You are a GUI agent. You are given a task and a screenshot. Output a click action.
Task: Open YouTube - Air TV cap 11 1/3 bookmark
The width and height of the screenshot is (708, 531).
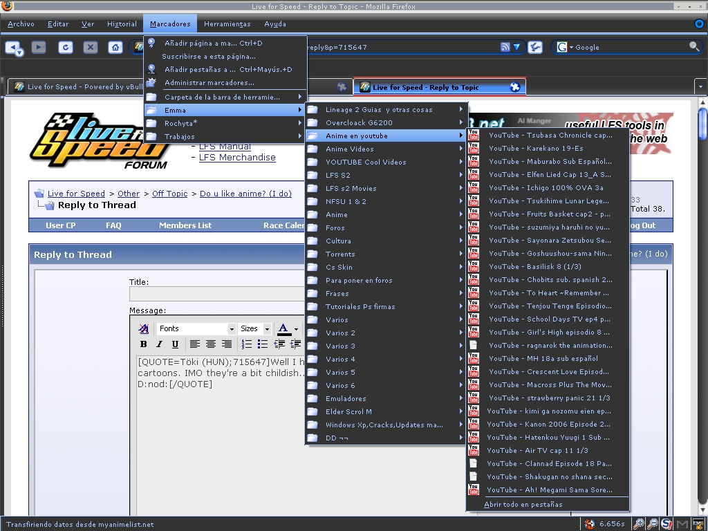tap(548, 451)
